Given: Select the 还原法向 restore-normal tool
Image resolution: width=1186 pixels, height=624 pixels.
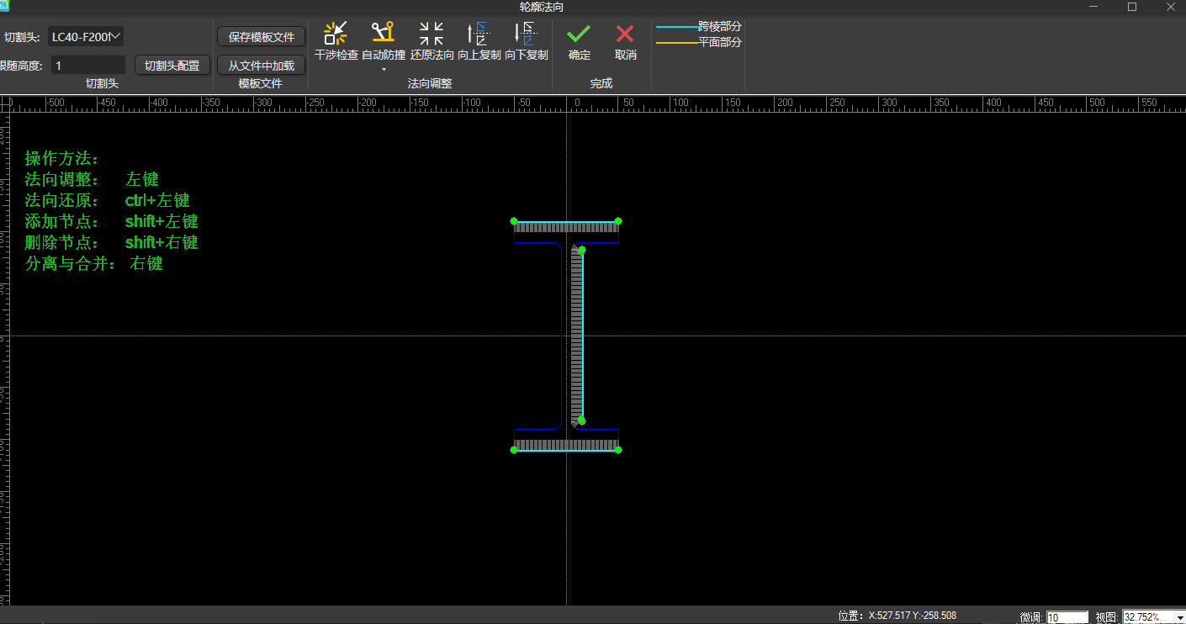Looking at the screenshot, I should click(432, 41).
